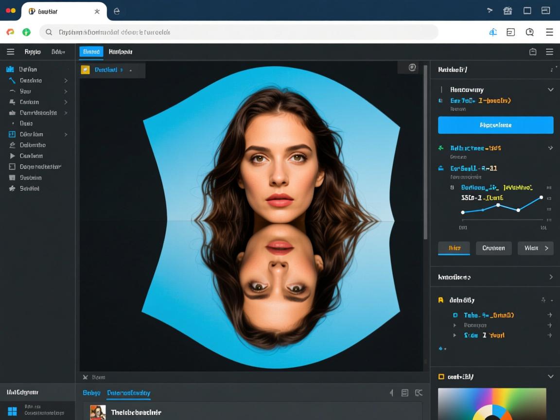Click the browser address bar search field

pyautogui.click(x=238, y=33)
